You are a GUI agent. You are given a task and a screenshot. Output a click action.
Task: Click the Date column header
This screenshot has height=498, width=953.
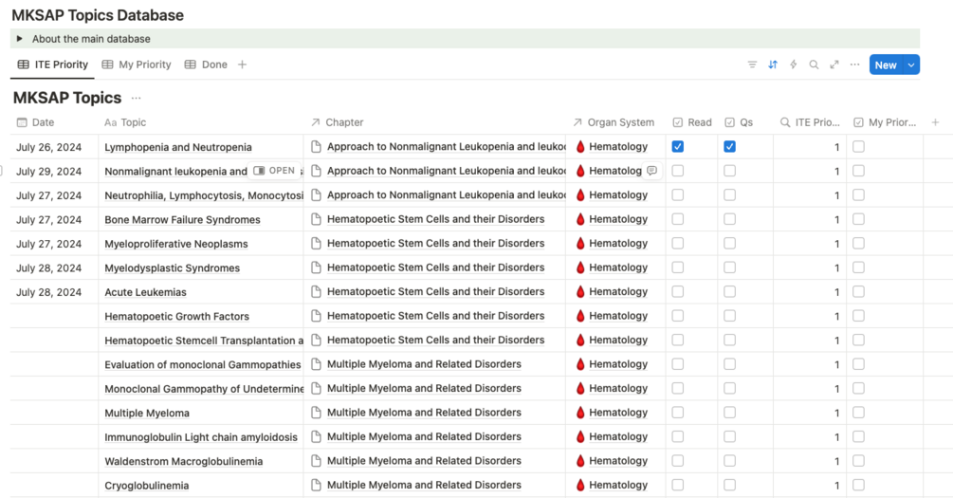coord(36,122)
